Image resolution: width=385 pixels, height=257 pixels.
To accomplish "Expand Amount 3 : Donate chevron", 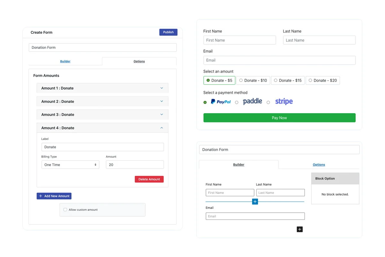I will click(162, 114).
